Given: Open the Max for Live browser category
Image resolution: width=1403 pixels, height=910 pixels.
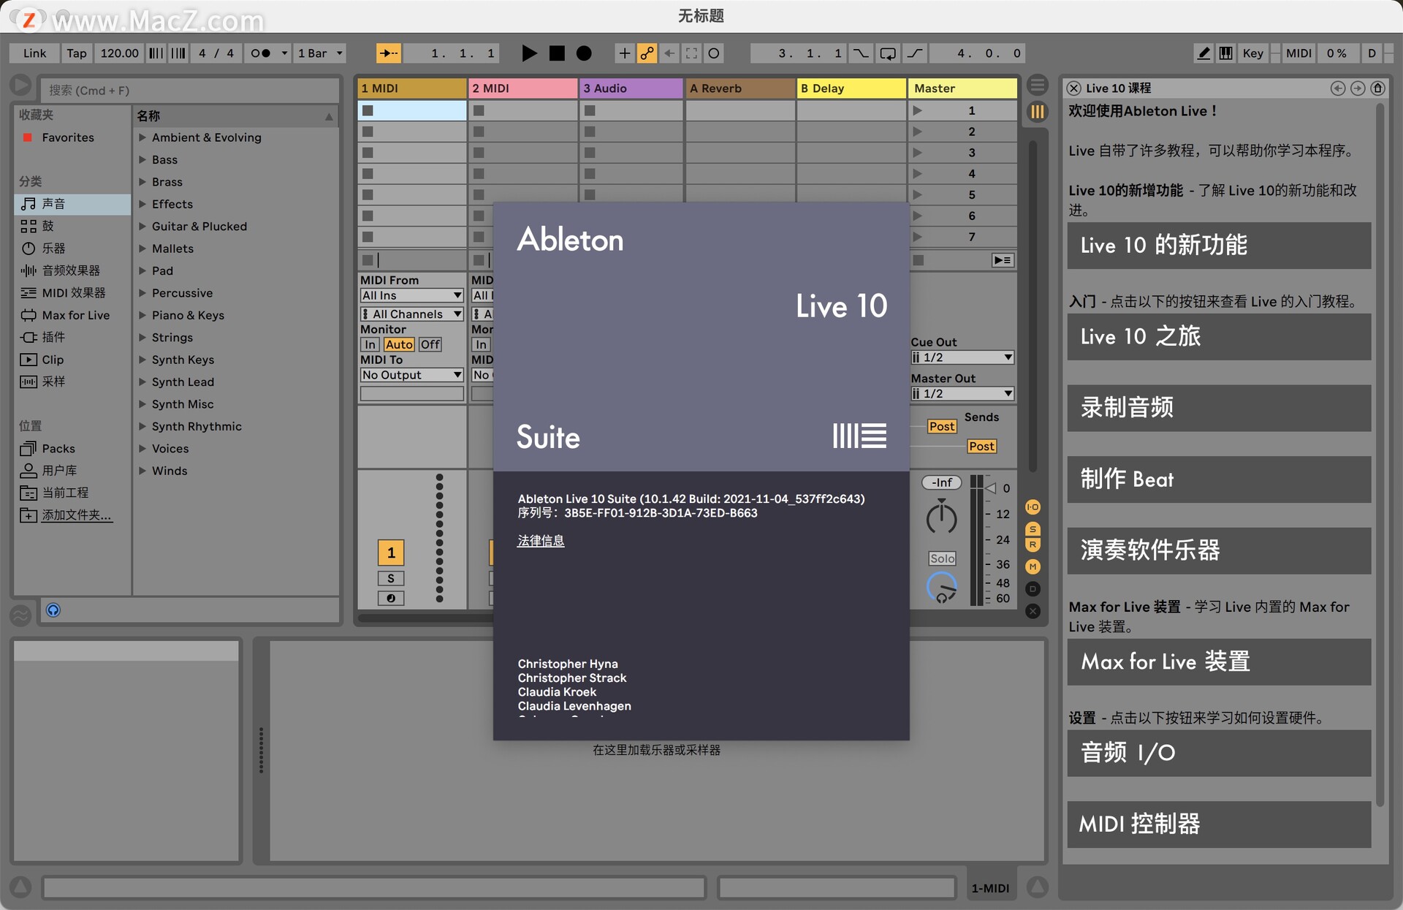Looking at the screenshot, I should (x=75, y=315).
